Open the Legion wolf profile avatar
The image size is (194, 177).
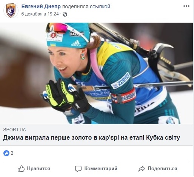tap(11, 11)
